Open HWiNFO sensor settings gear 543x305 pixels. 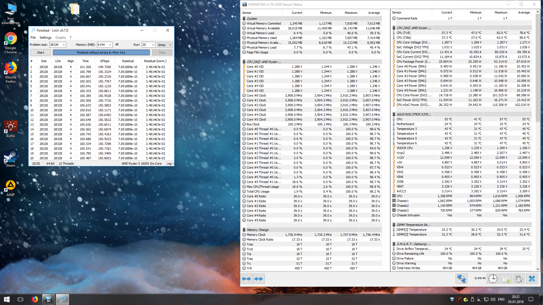(x=519, y=279)
